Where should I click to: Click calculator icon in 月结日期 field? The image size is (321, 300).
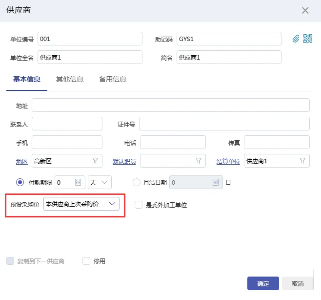216,182
